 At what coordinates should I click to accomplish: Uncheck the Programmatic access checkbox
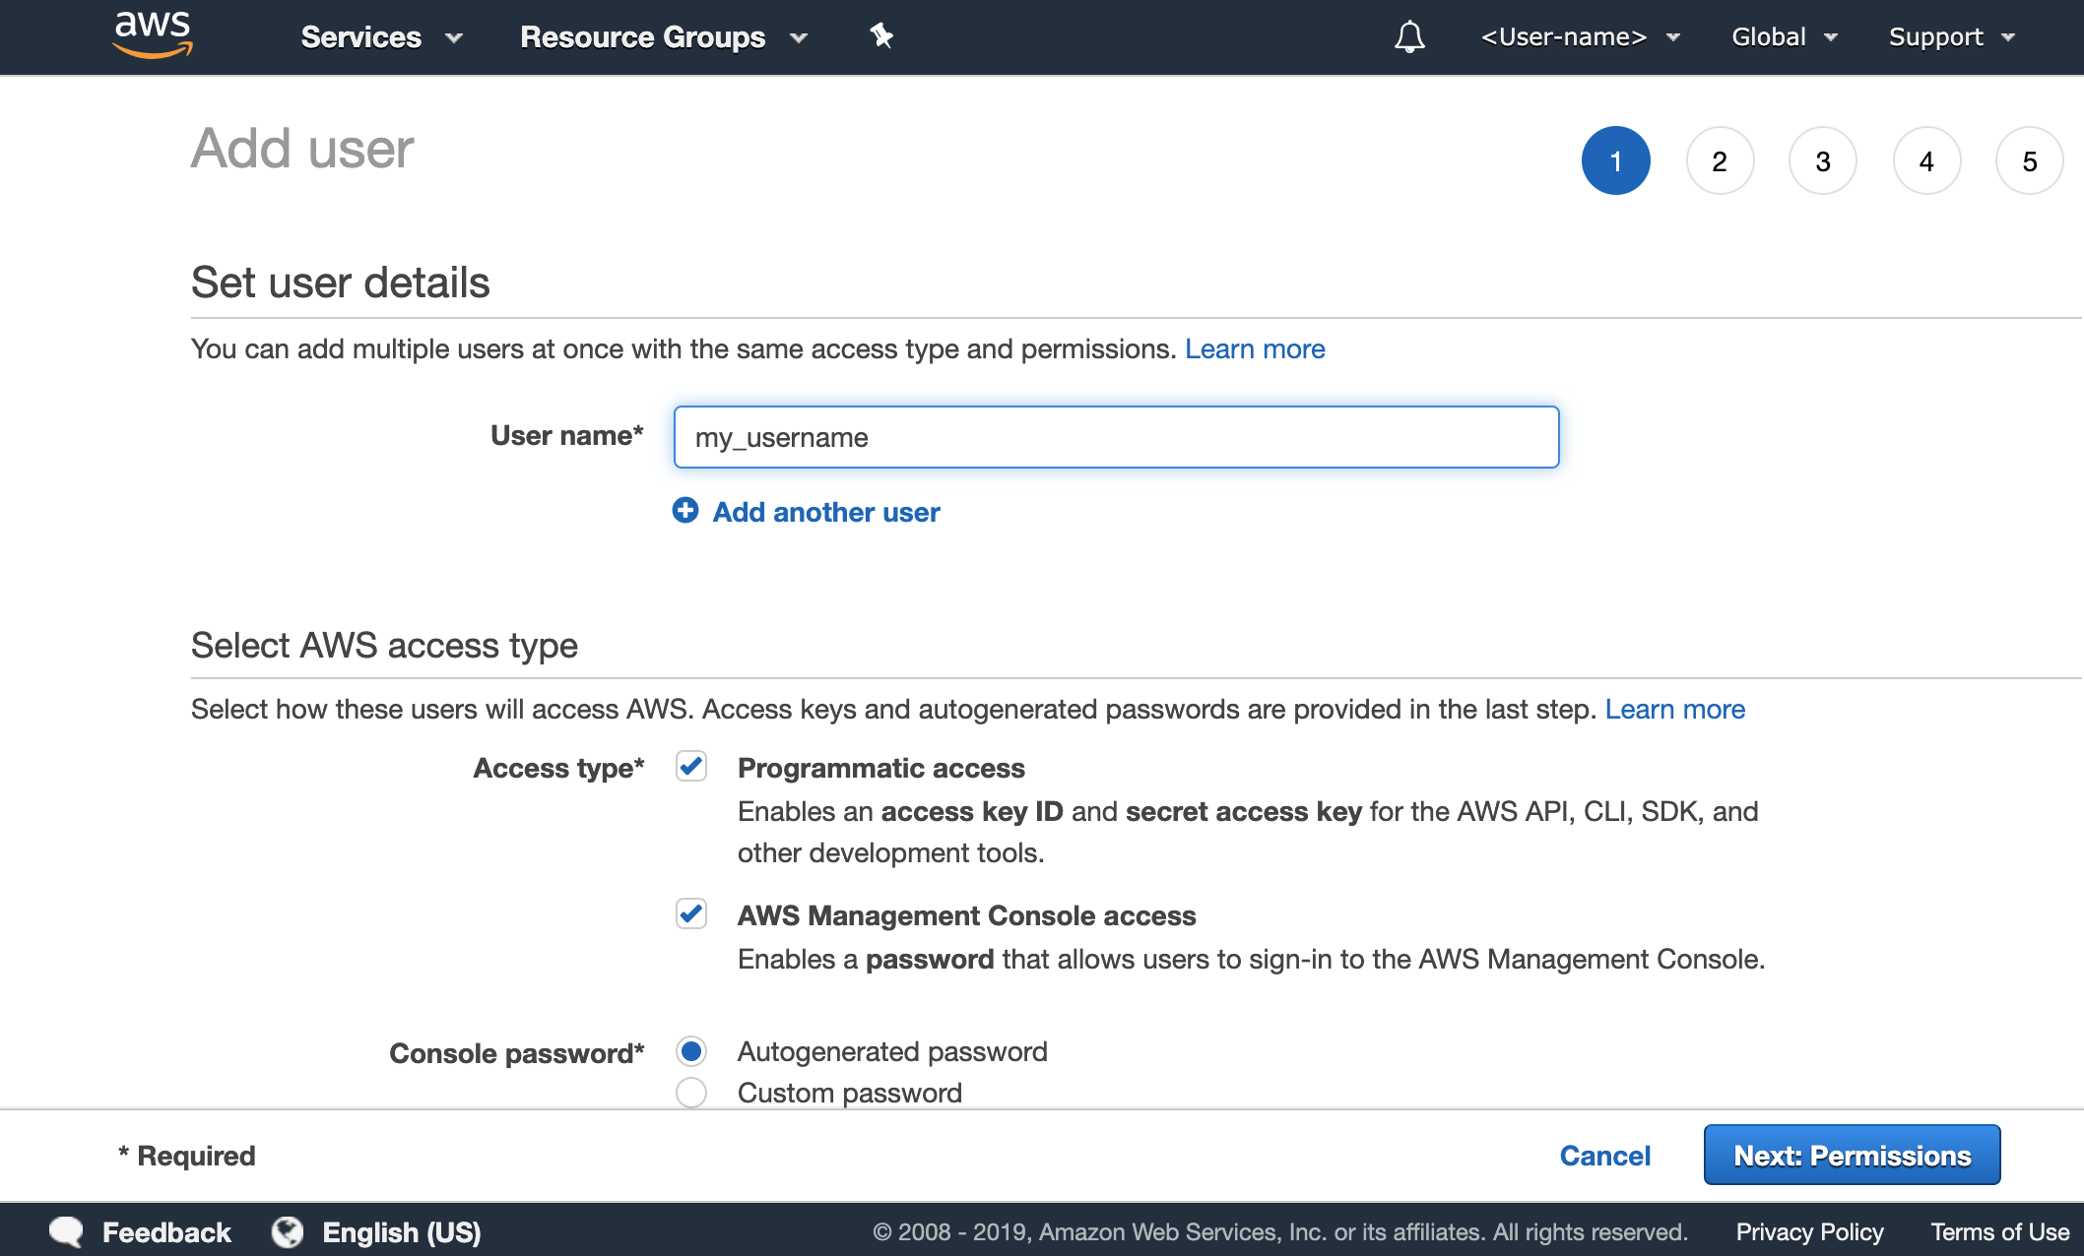click(x=691, y=766)
